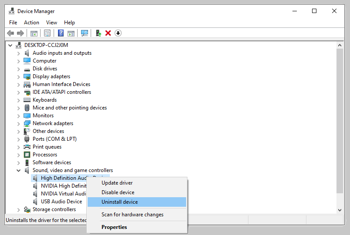Open the Action menu
Viewport: 350px width, 235px height.
coord(31,23)
